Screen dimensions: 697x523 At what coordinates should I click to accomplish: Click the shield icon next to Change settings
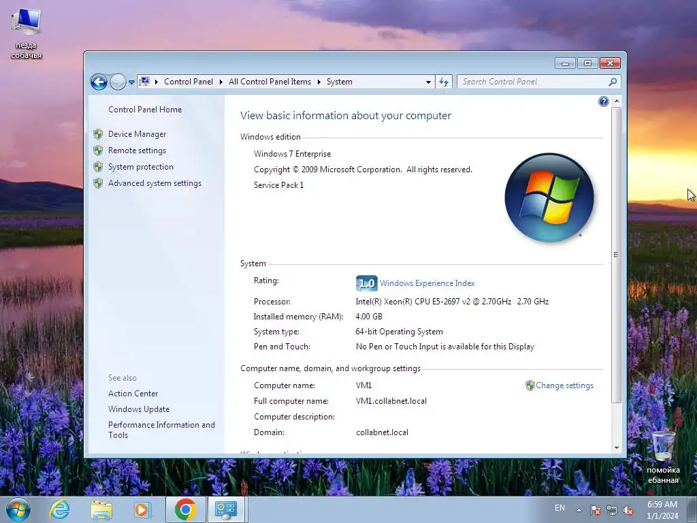(530, 385)
